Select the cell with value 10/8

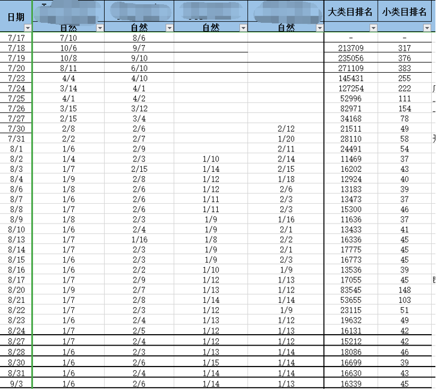pyautogui.click(x=68, y=58)
